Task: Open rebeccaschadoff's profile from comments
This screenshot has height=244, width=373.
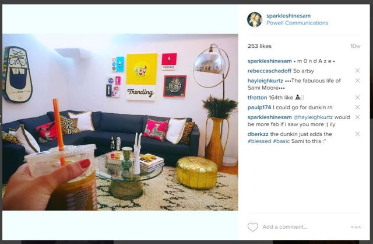Action: 269,71
